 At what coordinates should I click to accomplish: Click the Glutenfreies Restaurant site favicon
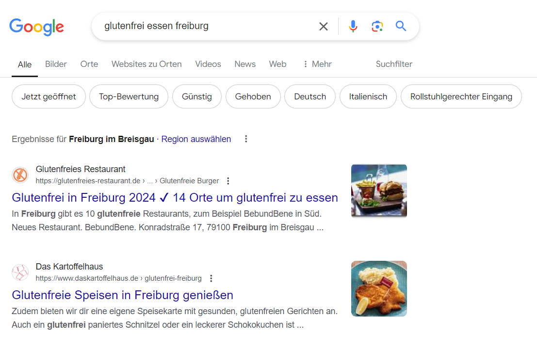click(x=20, y=175)
